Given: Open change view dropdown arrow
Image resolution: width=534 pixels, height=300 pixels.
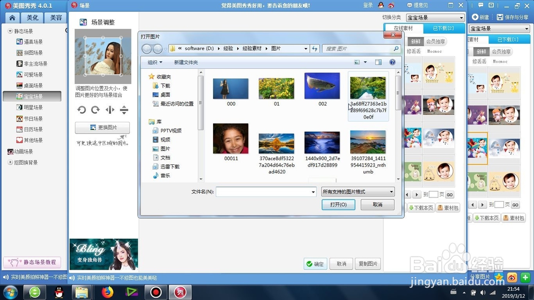Looking at the screenshot, I should tap(365, 62).
